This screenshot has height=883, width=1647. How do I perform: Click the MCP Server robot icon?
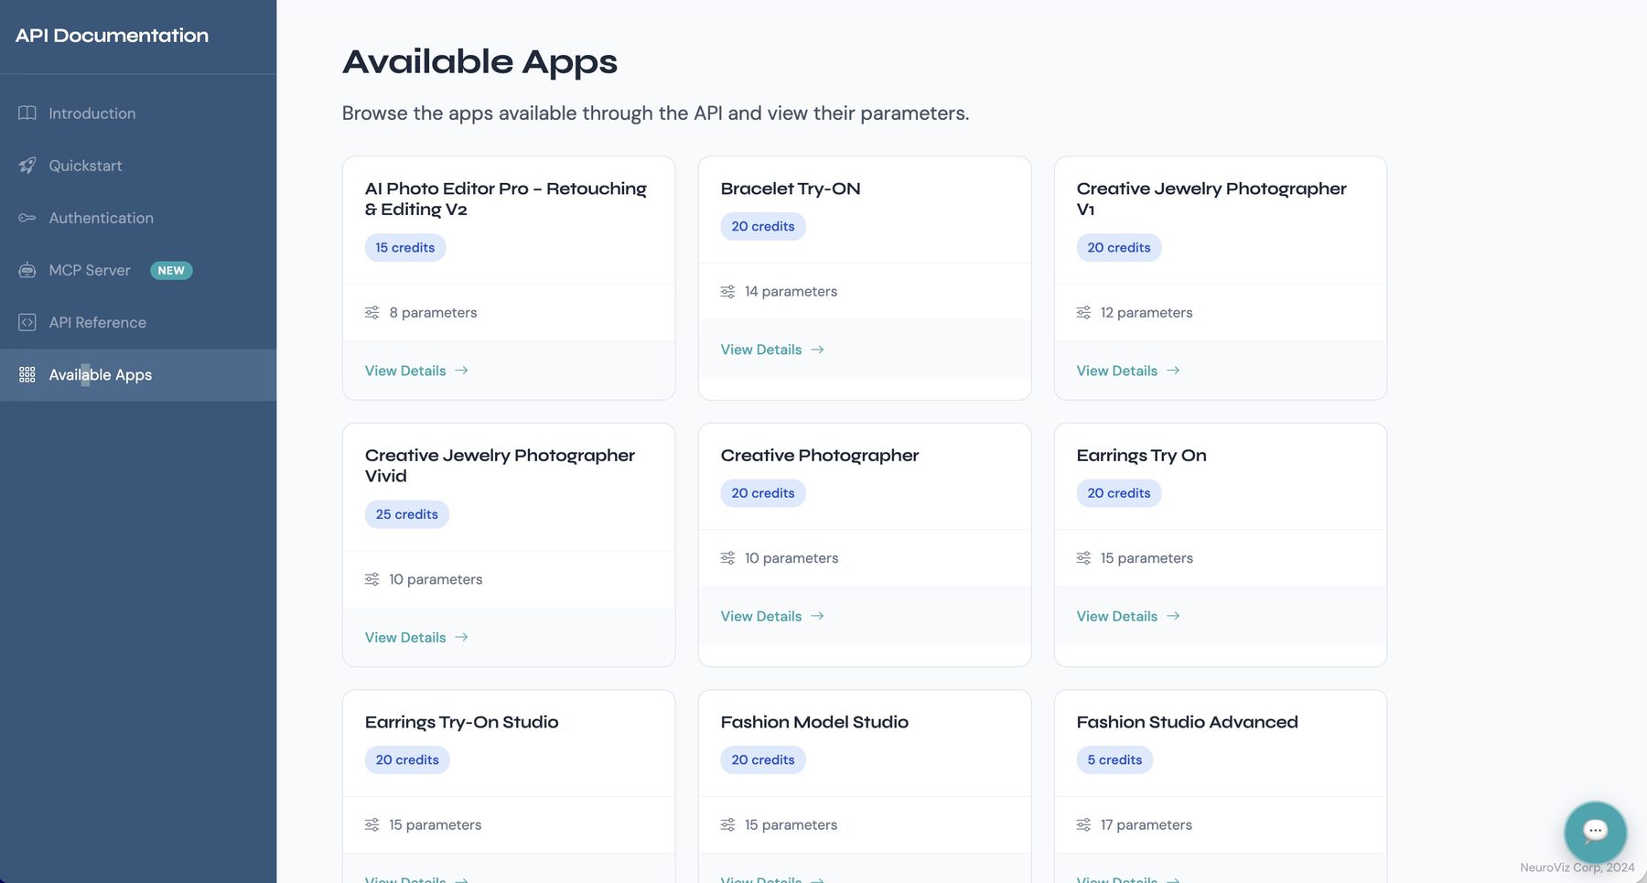(x=27, y=270)
